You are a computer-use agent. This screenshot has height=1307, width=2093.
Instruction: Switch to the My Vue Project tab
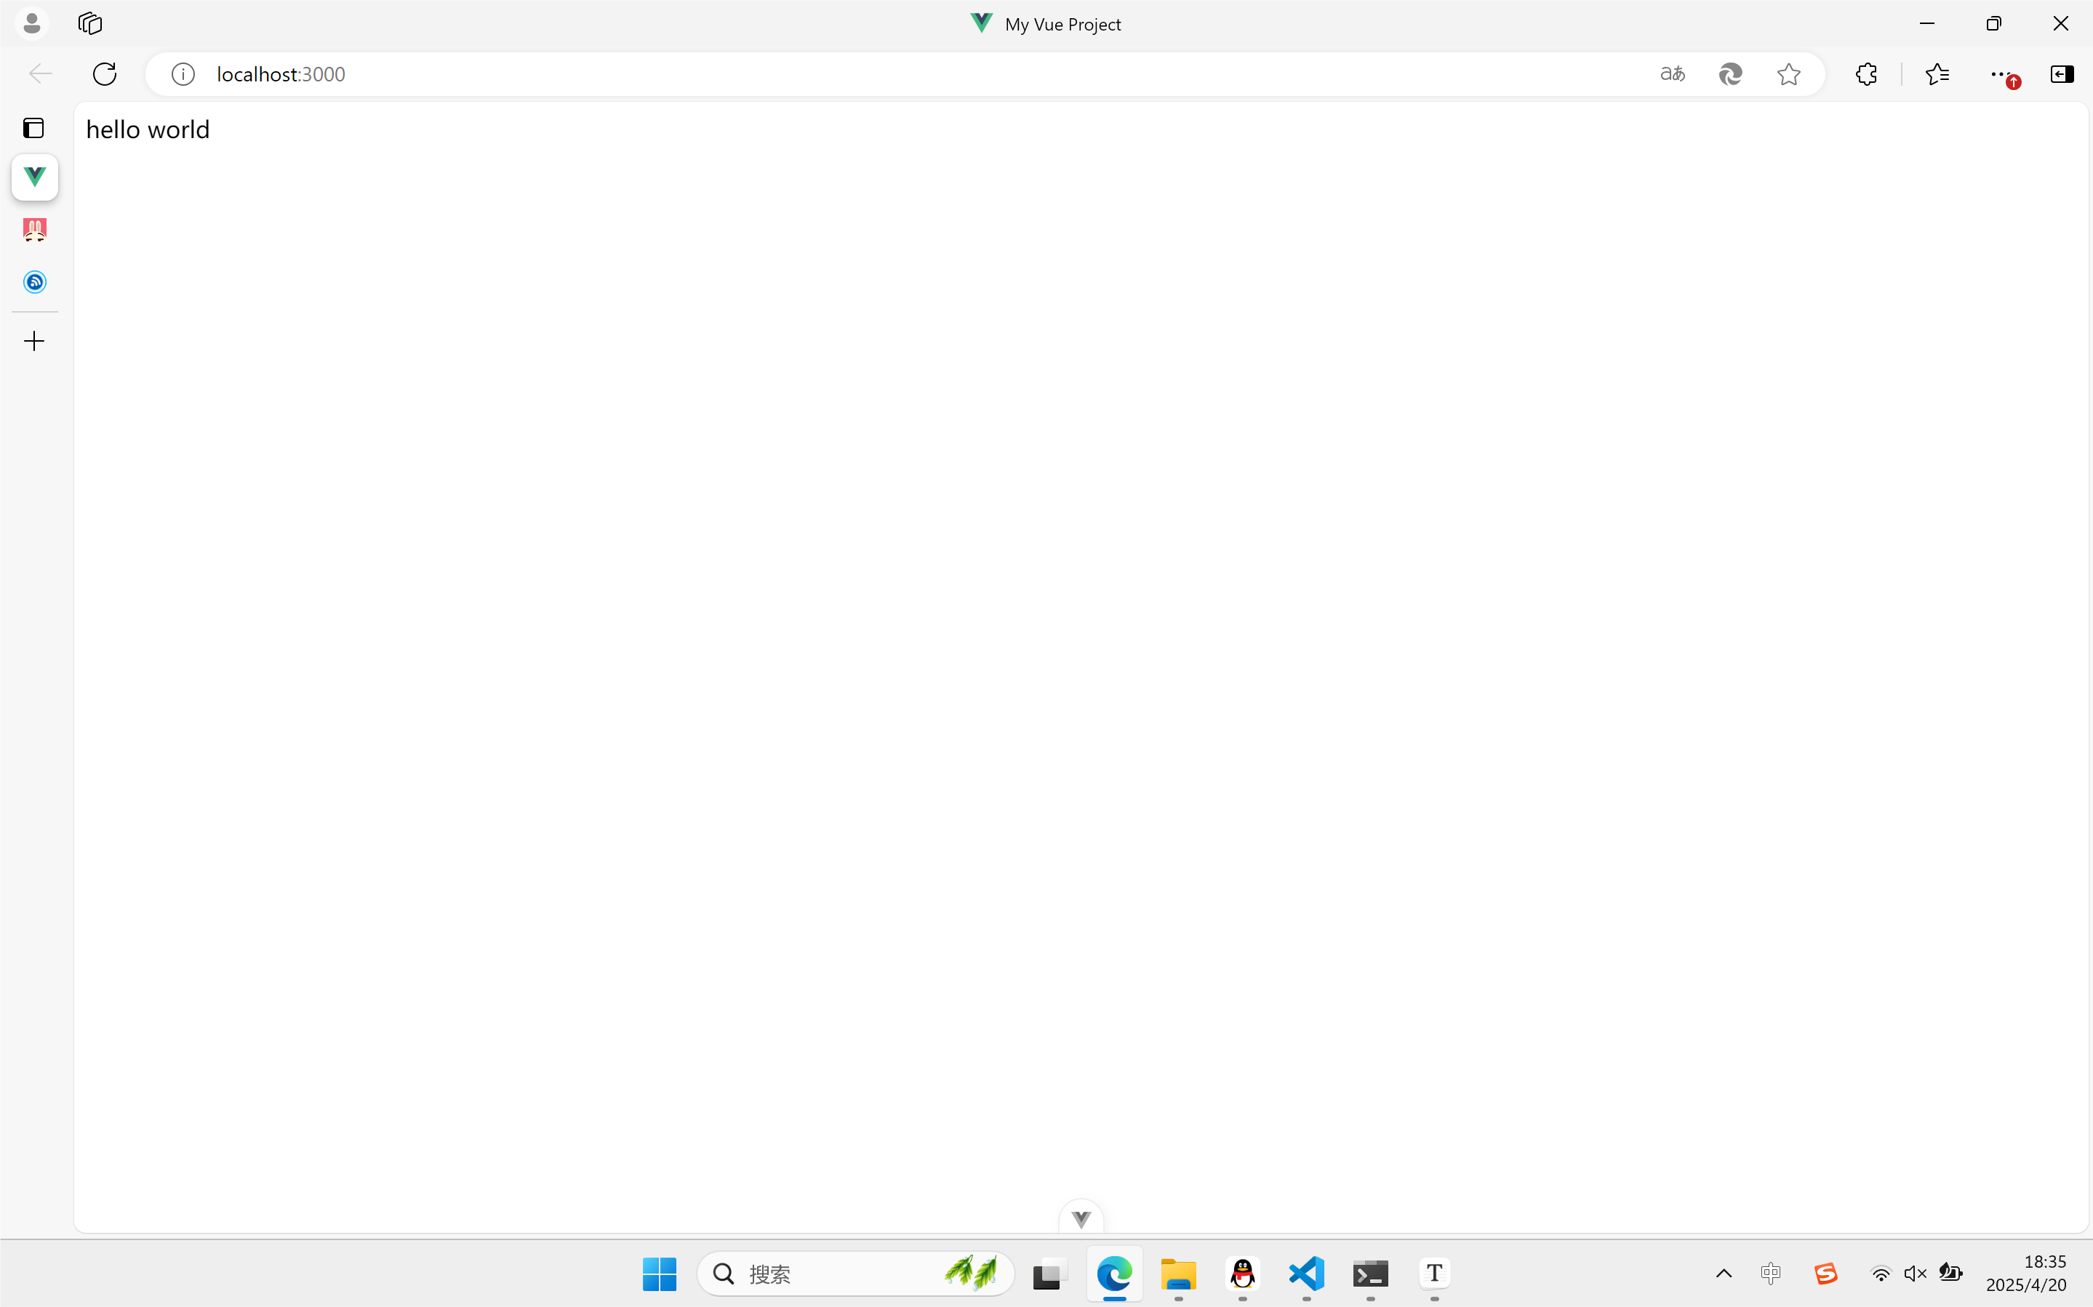35,177
